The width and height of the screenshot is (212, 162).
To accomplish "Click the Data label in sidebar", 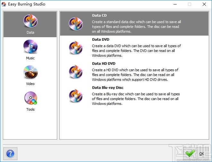I will (x=31, y=32).
